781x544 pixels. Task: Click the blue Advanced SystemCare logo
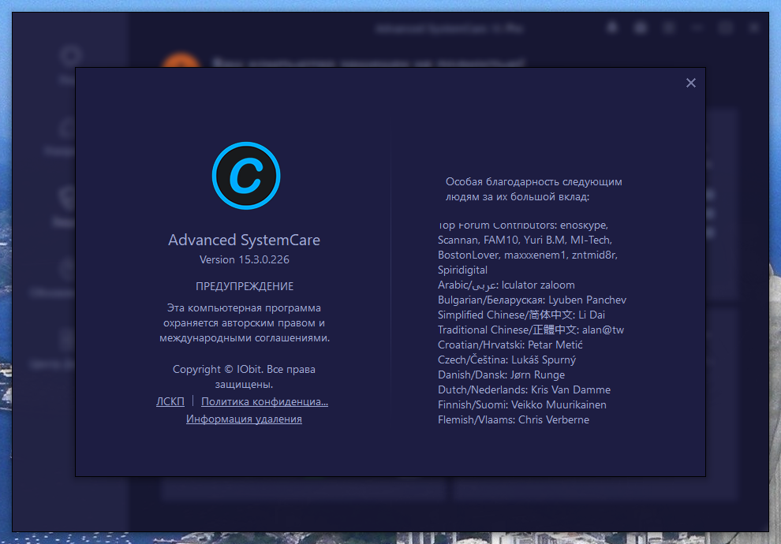click(246, 176)
